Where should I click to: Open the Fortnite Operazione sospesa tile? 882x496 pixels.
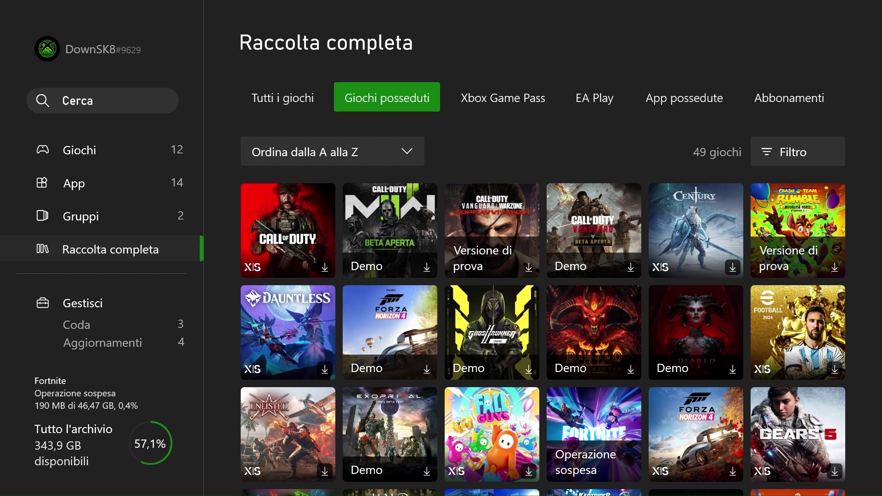coord(594,434)
